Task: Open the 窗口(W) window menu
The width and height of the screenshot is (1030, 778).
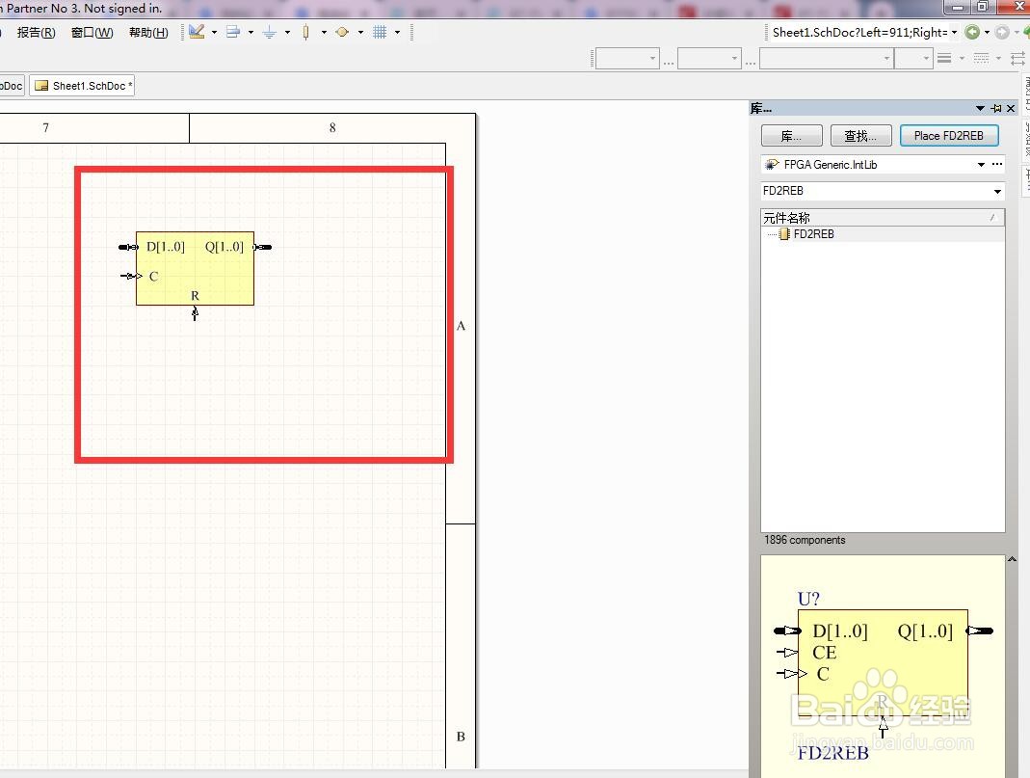Action: (92, 32)
